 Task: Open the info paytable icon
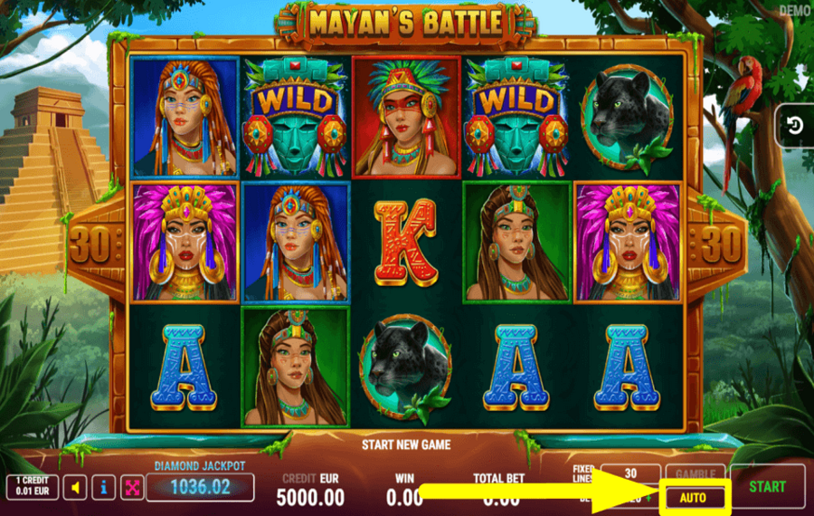tap(103, 488)
